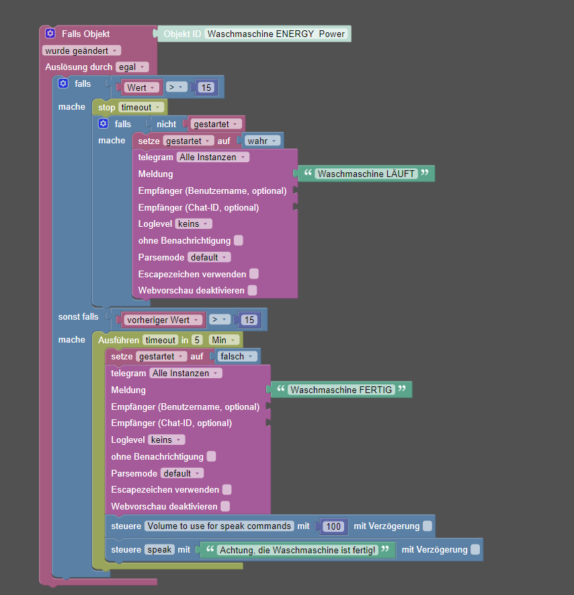Open Loglevel keins dropdown in FERTIG telegram
The height and width of the screenshot is (595, 574).
coord(166,440)
